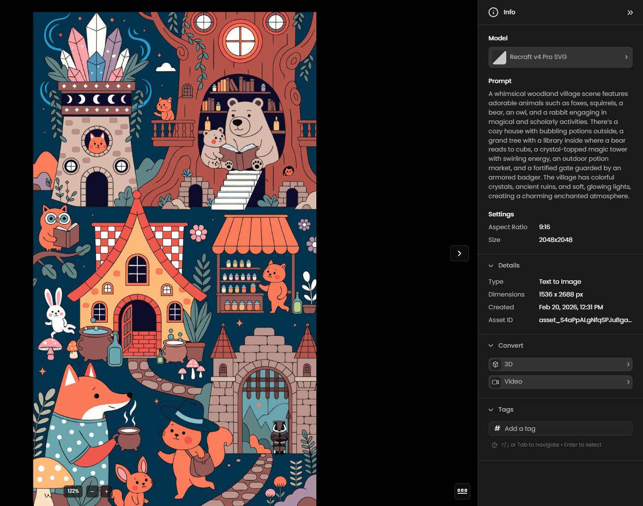Screen dimensions: 643x506
Task: Zoom out with the minus button
Action: pos(92,491)
